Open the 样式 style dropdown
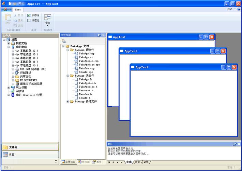Screen dimensions: 242x171 231,9
